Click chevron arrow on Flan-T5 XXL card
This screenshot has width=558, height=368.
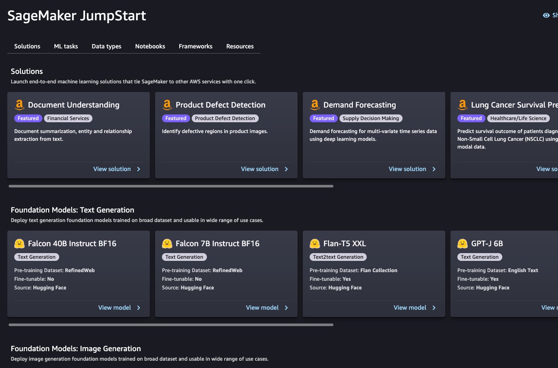click(434, 308)
